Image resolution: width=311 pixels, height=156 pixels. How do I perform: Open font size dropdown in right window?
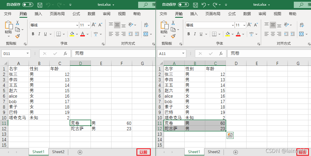click(x=244, y=25)
